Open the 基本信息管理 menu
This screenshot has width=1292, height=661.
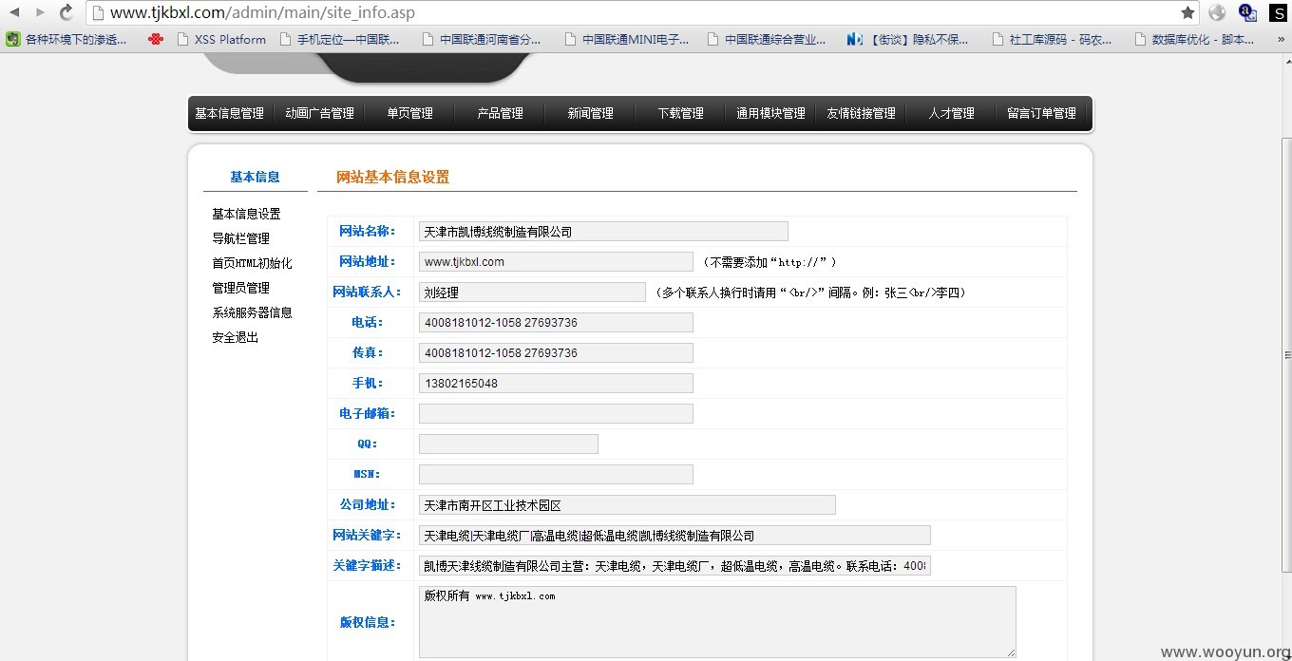[230, 113]
